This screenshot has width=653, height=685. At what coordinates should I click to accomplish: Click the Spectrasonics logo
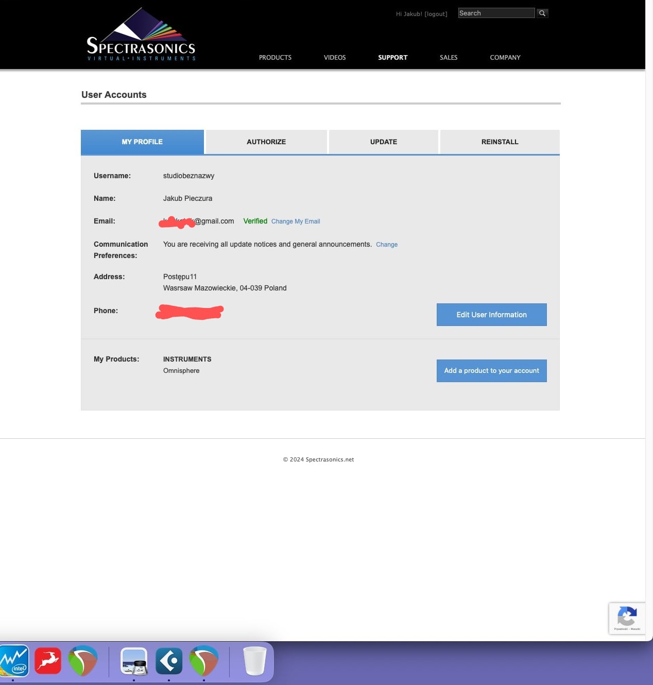141,35
